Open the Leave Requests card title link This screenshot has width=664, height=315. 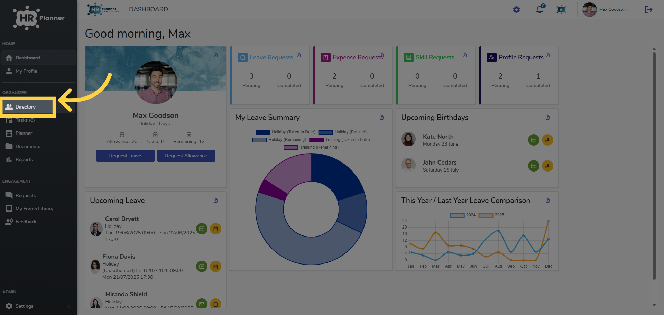tap(271, 57)
